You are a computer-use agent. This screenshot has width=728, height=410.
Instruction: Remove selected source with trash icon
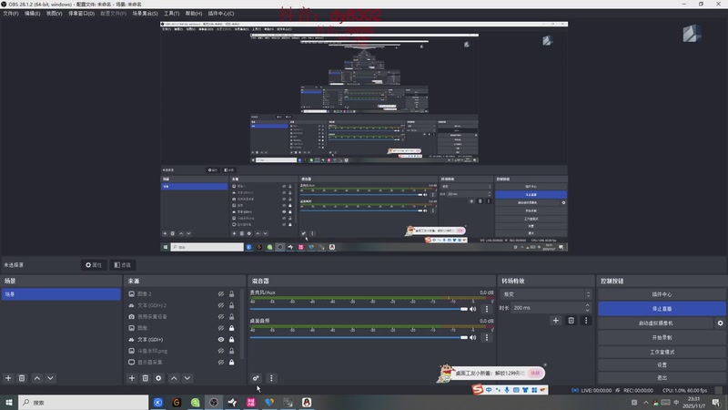click(x=146, y=378)
